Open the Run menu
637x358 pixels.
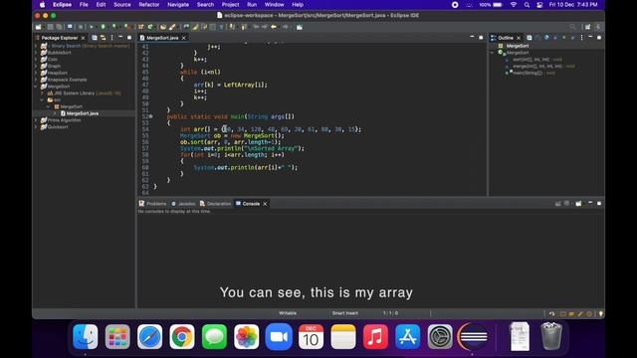click(x=252, y=5)
